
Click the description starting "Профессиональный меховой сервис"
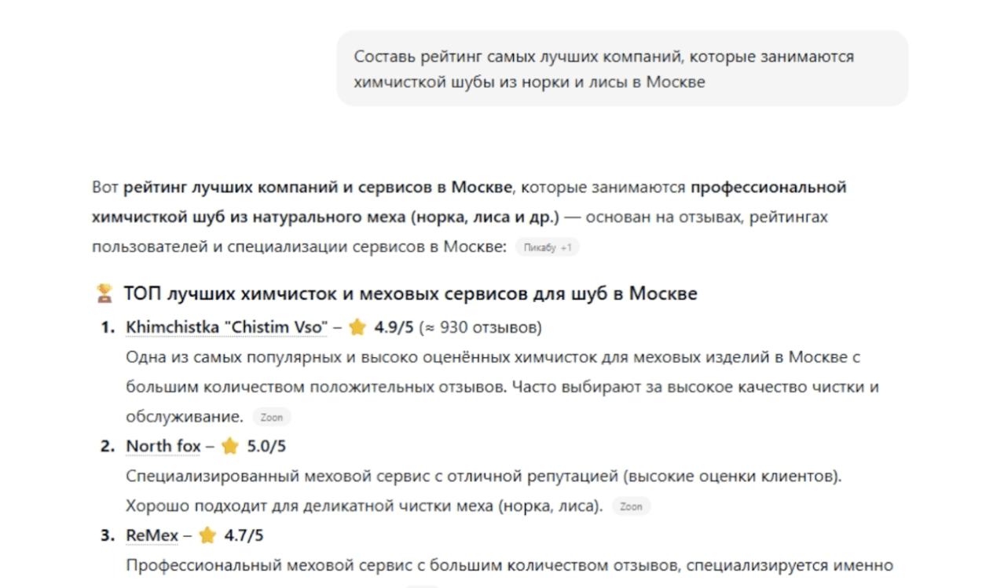coord(509,565)
